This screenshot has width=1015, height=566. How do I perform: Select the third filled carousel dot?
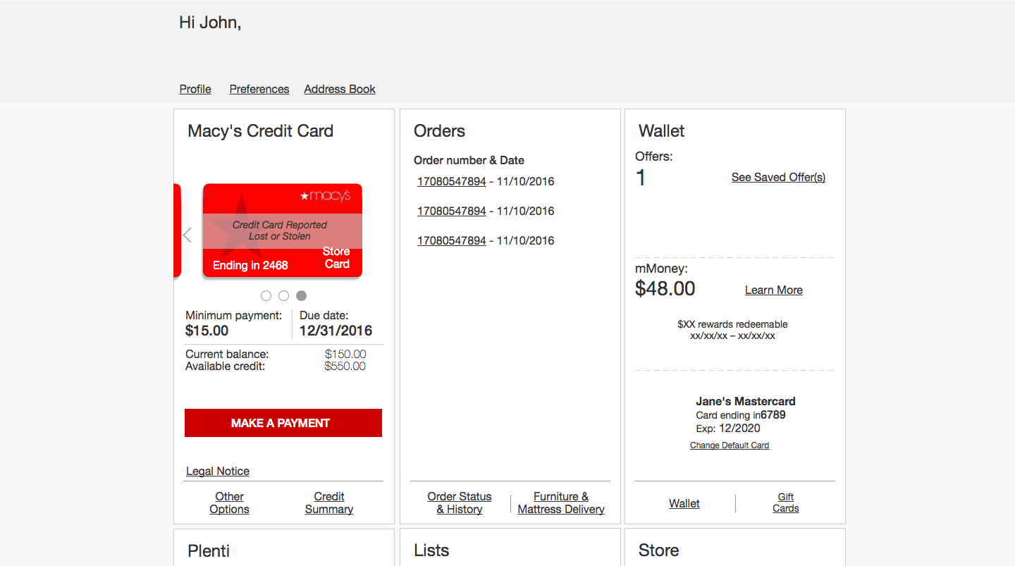click(x=301, y=295)
